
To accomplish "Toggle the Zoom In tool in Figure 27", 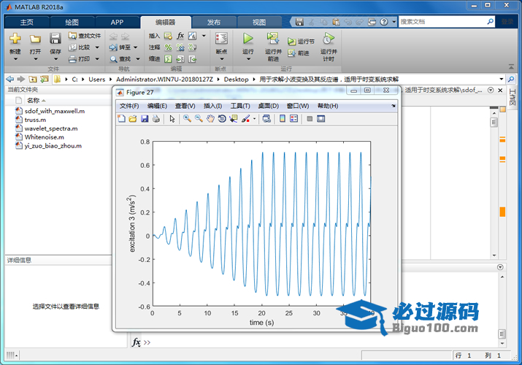I will click(187, 118).
